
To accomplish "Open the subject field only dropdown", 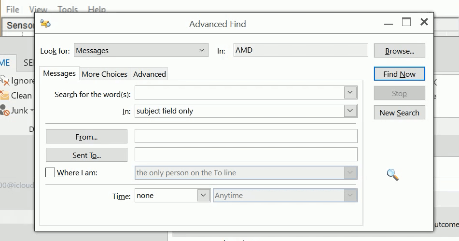I will coord(350,111).
